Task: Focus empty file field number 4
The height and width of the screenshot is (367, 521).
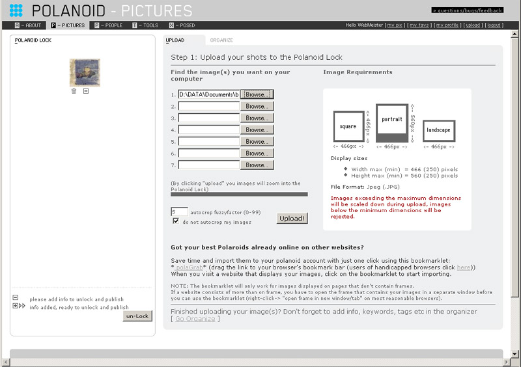Action: click(x=208, y=130)
